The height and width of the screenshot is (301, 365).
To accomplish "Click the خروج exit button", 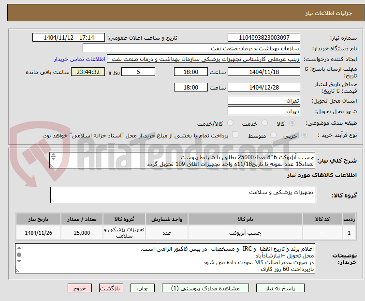I will [x=80, y=288].
